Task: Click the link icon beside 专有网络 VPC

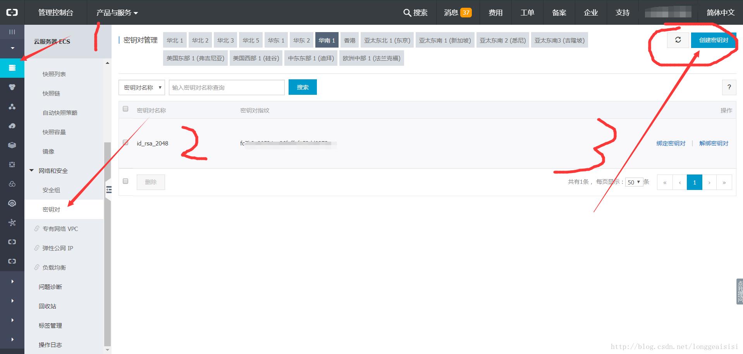Action: coord(37,229)
